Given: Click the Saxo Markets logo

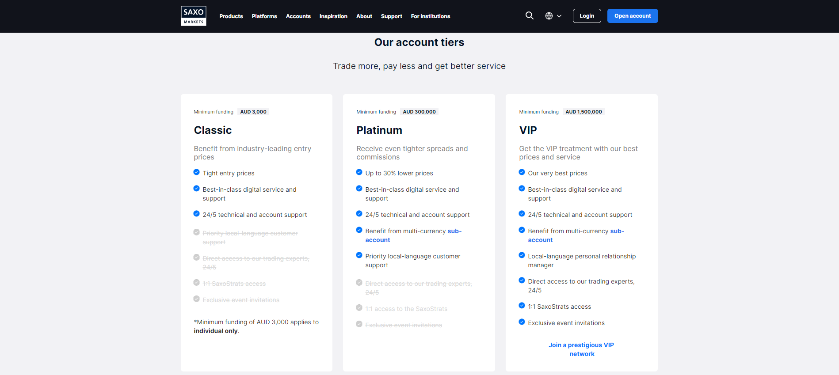Looking at the screenshot, I should (194, 16).
